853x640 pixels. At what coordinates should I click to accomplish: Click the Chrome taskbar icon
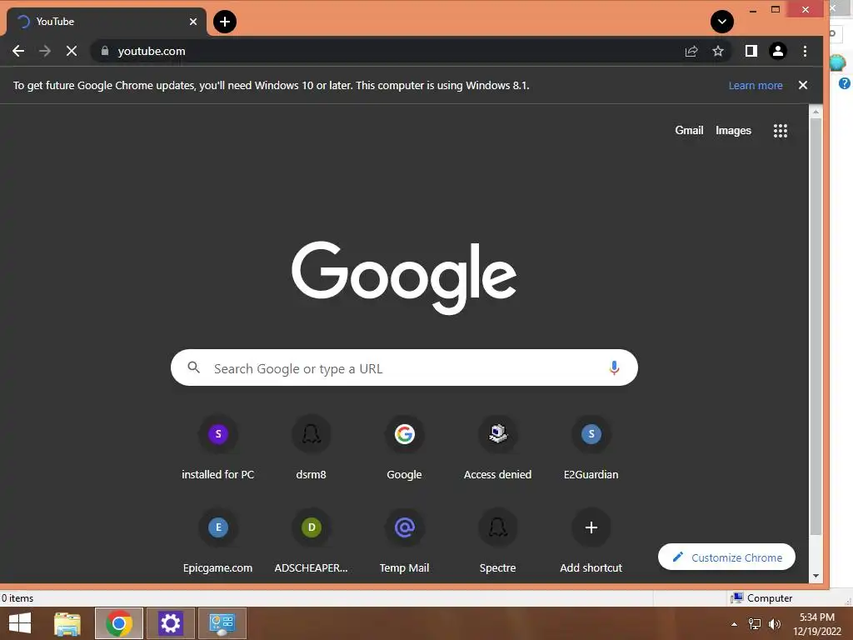click(x=119, y=623)
